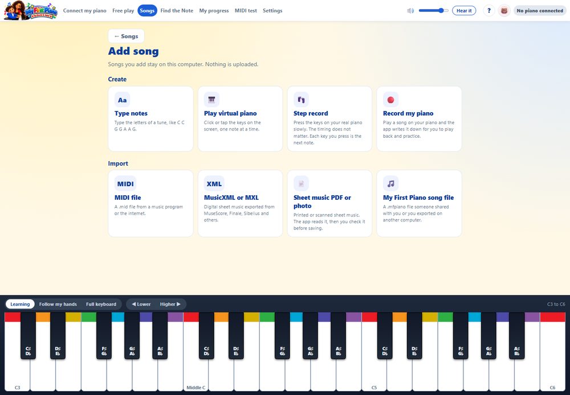This screenshot has height=395, width=570.
Task: Click the Import section heading
Action: [118, 163]
